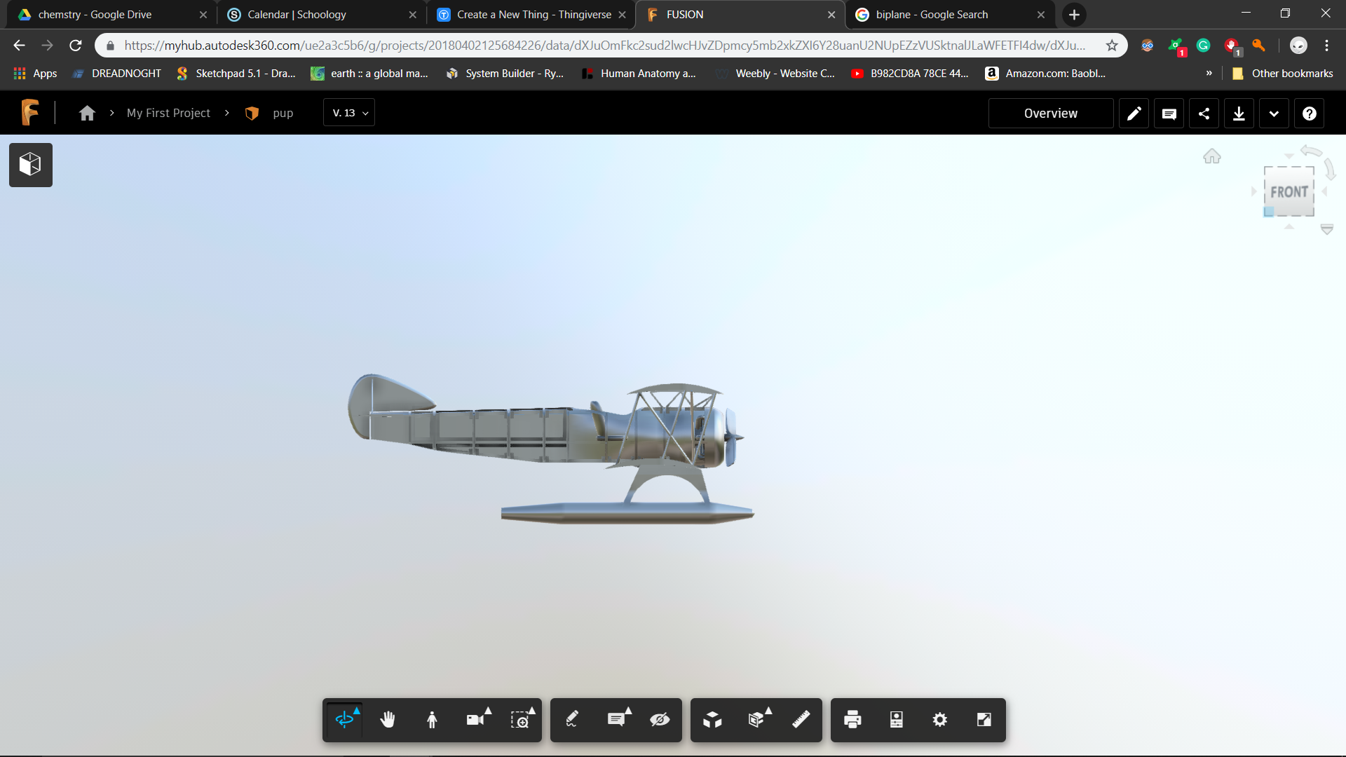Screen dimensions: 1346x757
Task: Click the edit pencil icon in header
Action: [1134, 114]
